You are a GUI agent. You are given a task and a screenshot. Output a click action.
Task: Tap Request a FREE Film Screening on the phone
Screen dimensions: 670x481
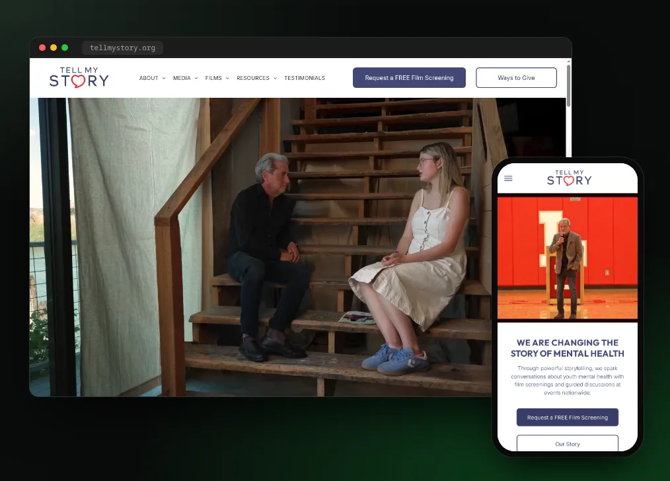click(568, 418)
